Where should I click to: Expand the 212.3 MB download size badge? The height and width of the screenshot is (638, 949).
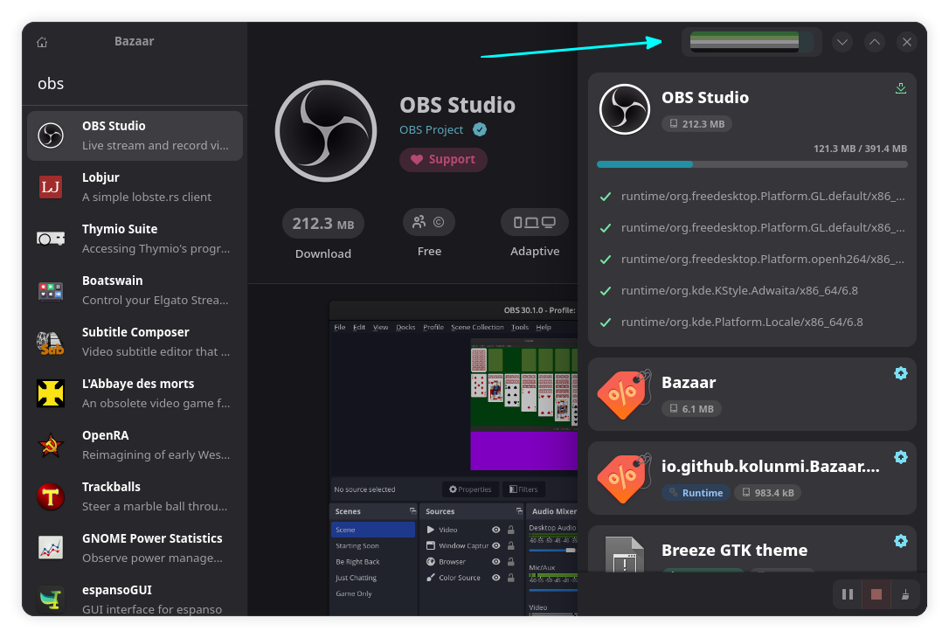point(696,123)
